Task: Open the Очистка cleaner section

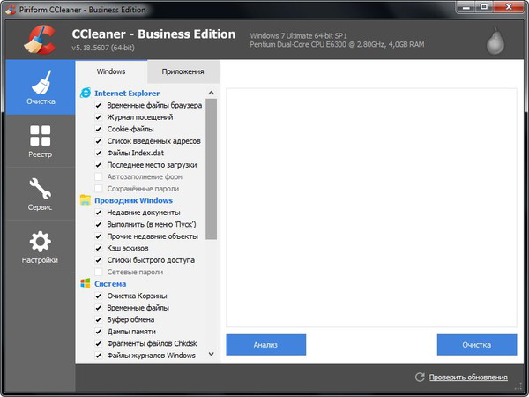Action: (x=41, y=87)
